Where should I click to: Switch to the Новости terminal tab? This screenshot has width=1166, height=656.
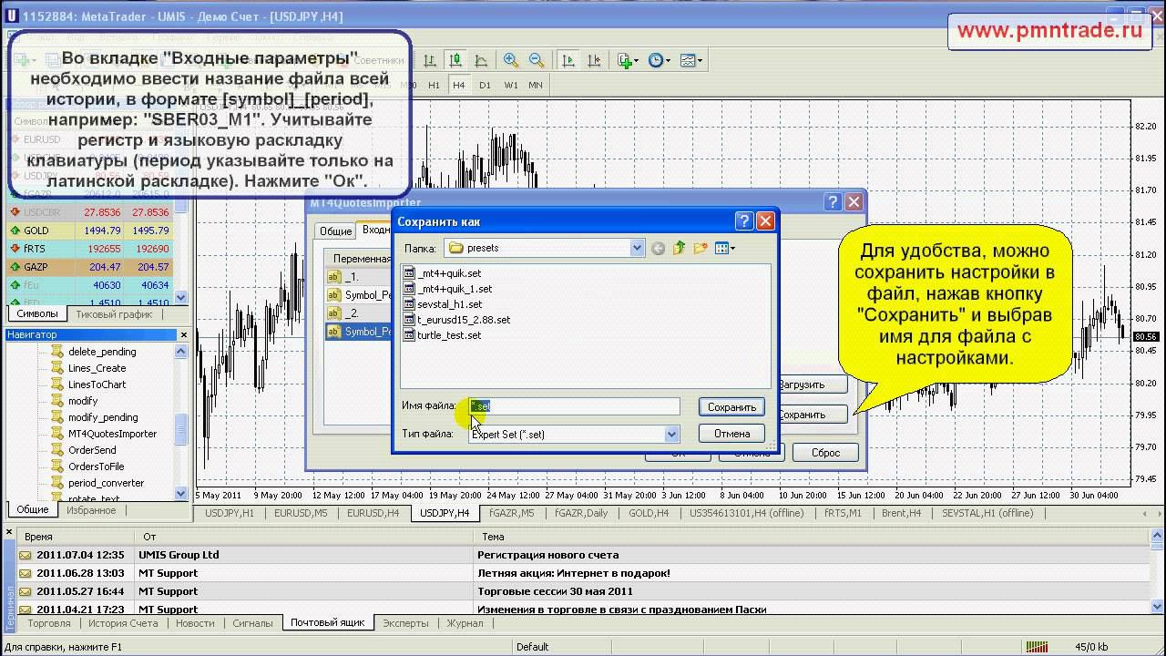(x=195, y=623)
